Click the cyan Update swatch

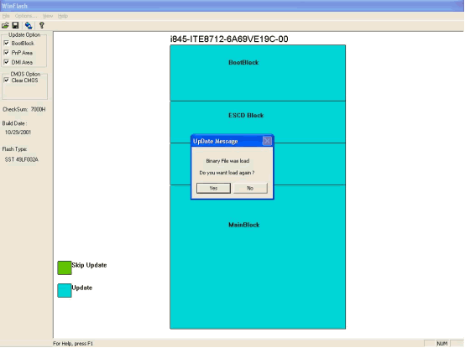[65, 290]
